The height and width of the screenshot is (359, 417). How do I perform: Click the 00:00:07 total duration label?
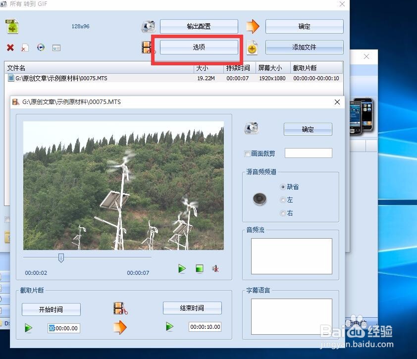[138, 273]
